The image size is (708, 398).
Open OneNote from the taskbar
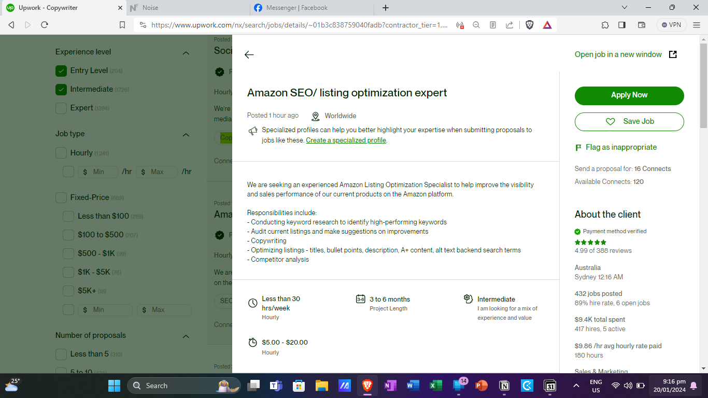point(390,386)
